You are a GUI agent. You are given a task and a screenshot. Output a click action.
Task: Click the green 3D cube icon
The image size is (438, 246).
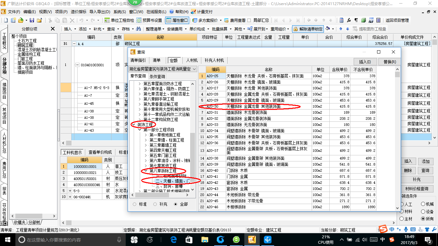[x=364, y=20]
